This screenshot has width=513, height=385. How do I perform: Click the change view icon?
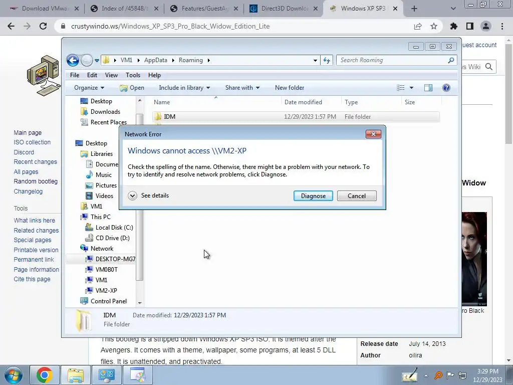click(x=400, y=88)
